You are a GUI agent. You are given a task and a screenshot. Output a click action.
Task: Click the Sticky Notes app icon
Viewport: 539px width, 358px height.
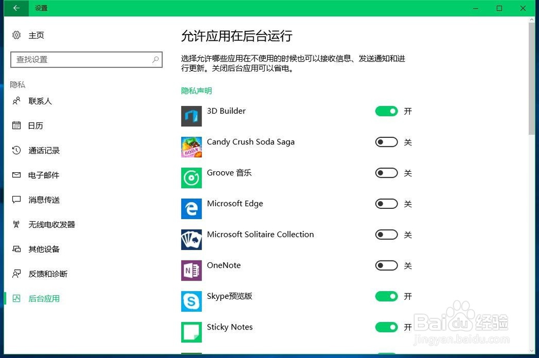[191, 332]
